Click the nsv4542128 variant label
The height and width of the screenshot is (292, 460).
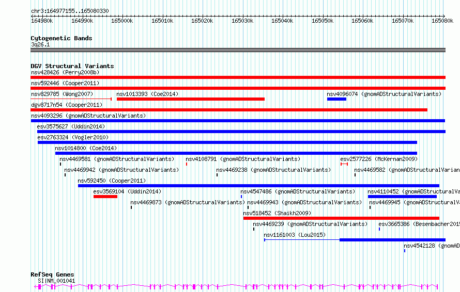click(432, 246)
